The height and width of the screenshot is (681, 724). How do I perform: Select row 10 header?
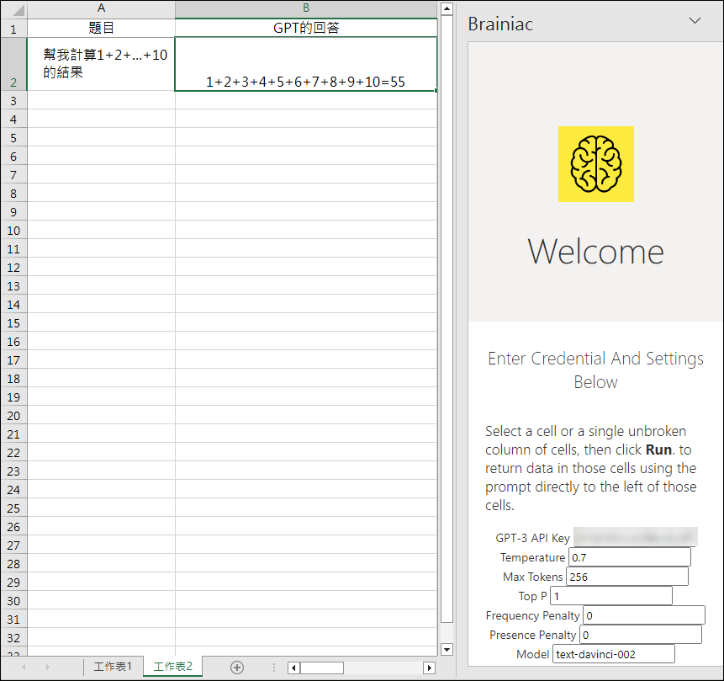pyautogui.click(x=13, y=231)
